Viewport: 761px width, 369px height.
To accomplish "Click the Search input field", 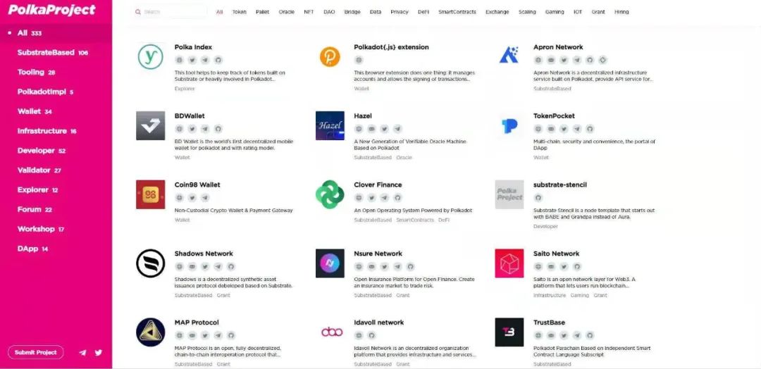I will (171, 12).
